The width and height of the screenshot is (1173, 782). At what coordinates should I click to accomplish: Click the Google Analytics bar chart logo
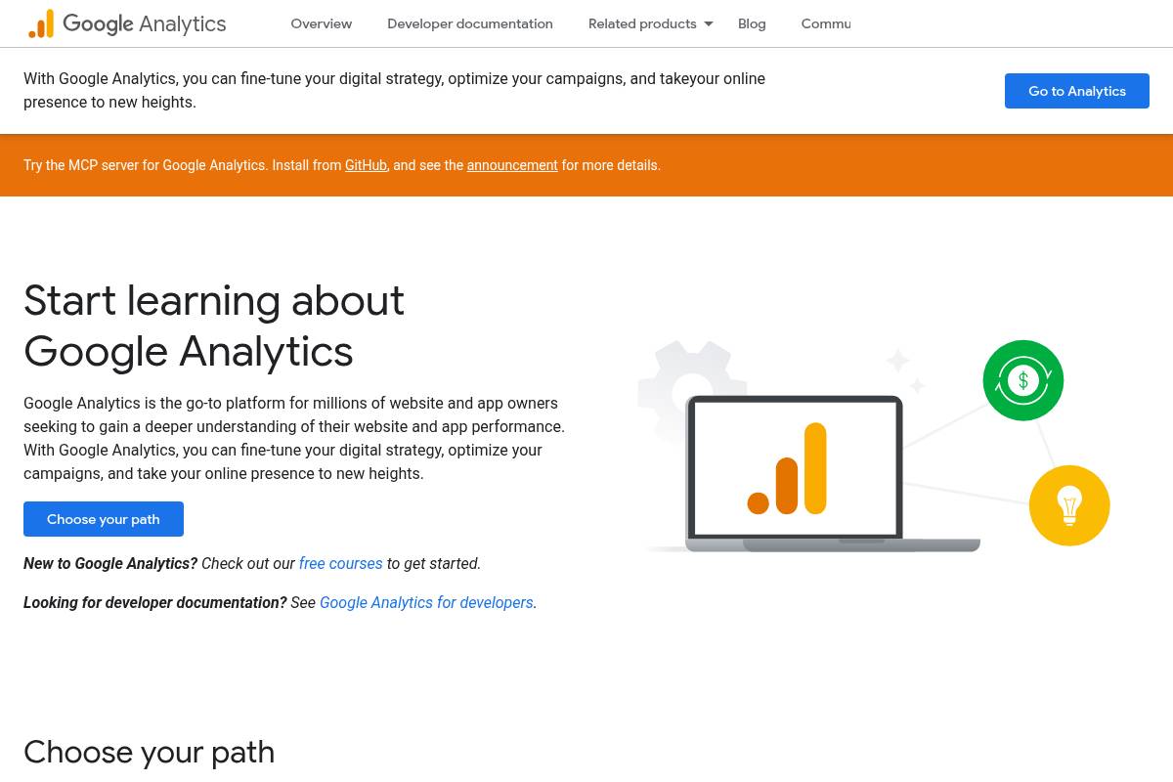click(x=42, y=23)
